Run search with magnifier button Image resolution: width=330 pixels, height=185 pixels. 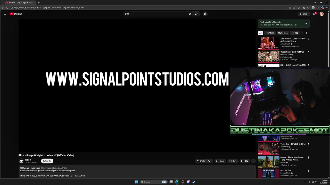196,14
